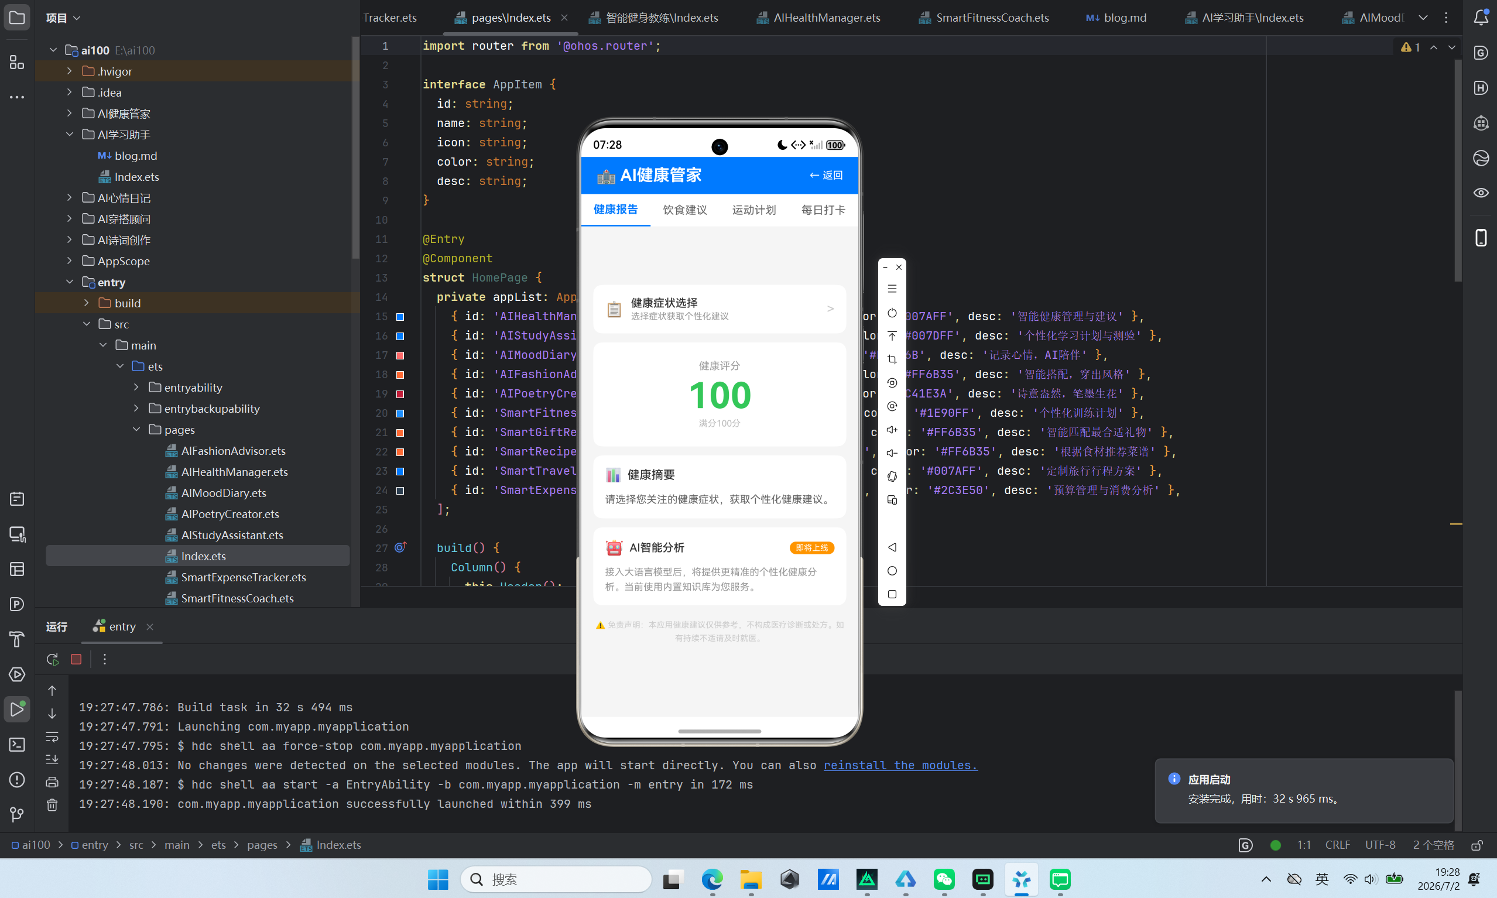Open the 项目 view dropdown

(x=64, y=18)
